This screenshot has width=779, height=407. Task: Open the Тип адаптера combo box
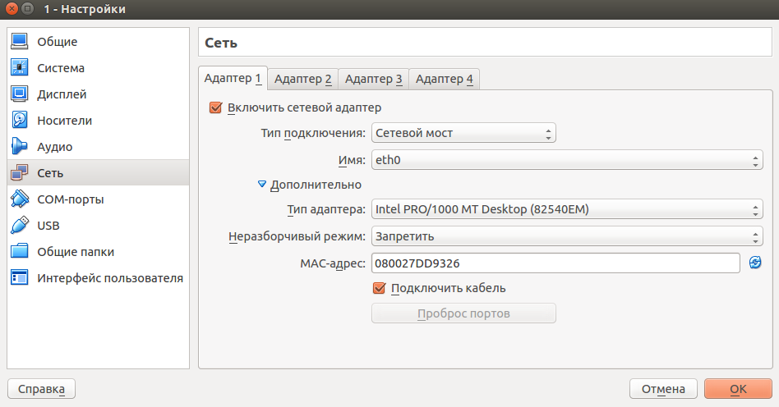pos(567,210)
